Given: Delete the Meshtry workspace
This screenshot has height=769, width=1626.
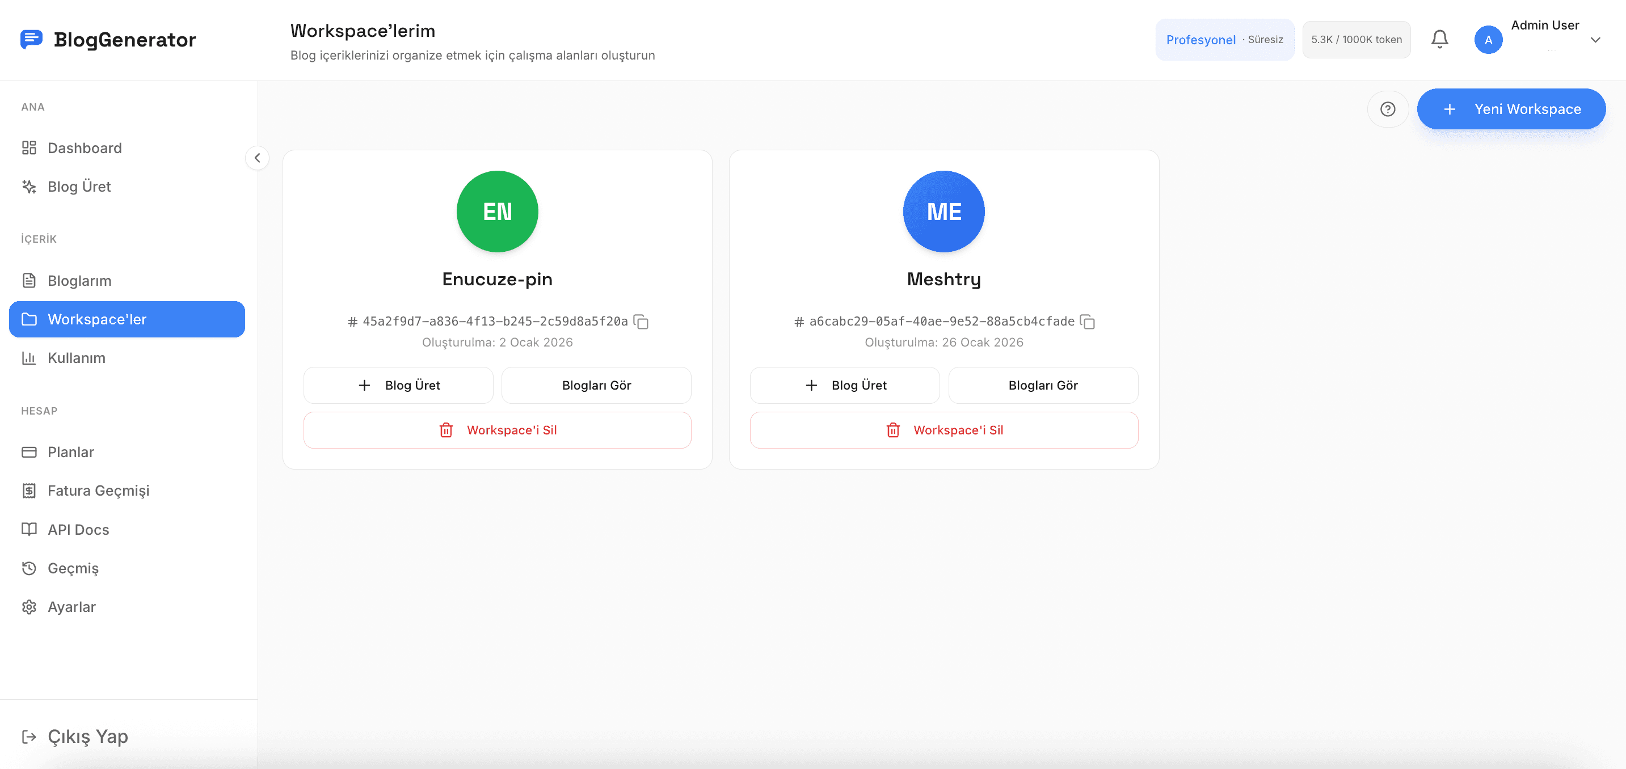Looking at the screenshot, I should coord(943,430).
